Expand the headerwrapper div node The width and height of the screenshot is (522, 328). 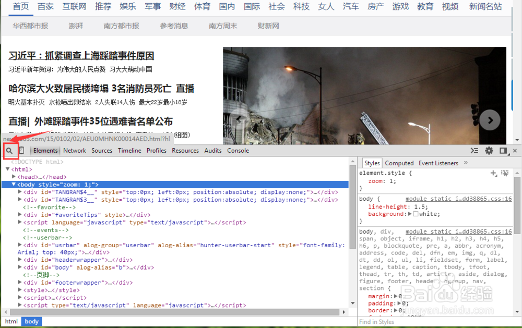[x=20, y=260]
